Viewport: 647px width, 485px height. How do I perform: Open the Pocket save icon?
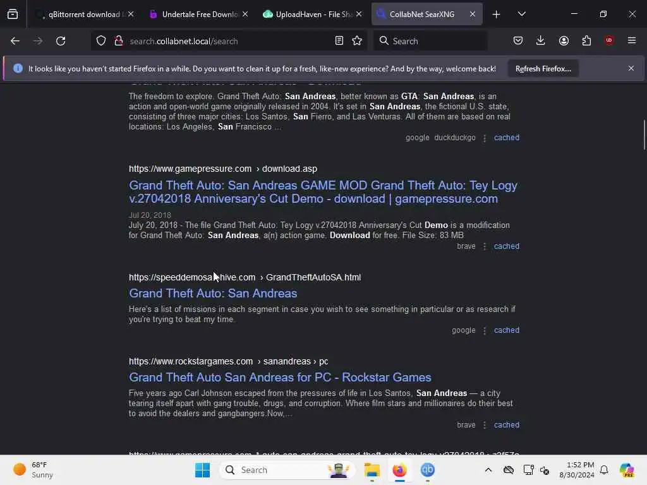pyautogui.click(x=518, y=41)
